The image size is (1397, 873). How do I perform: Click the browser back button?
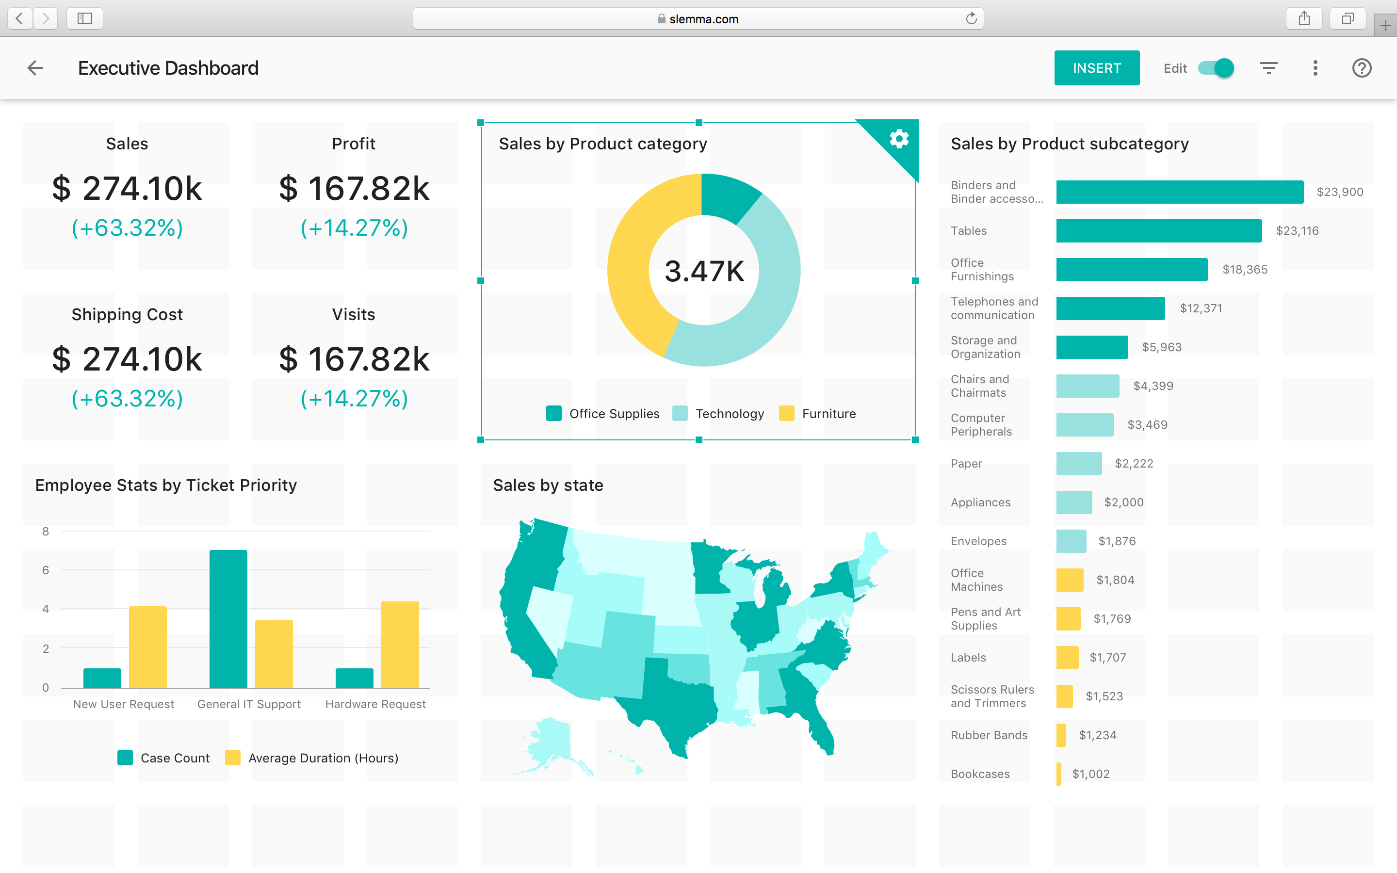tap(19, 18)
